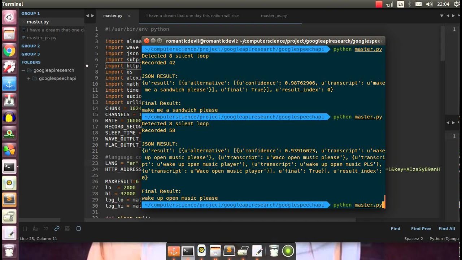Click the Find Prev button
462x260 pixels.
click(421, 229)
